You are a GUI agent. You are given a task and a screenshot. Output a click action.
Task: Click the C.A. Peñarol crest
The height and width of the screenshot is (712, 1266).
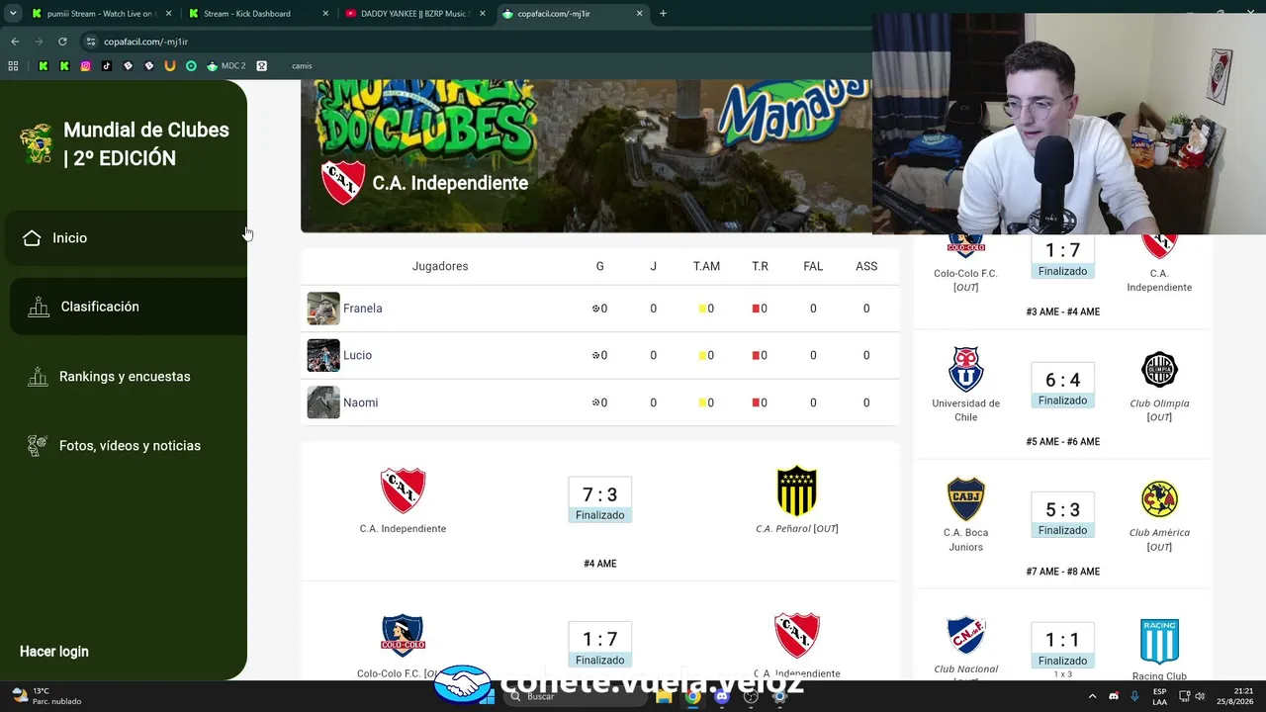[797, 491]
